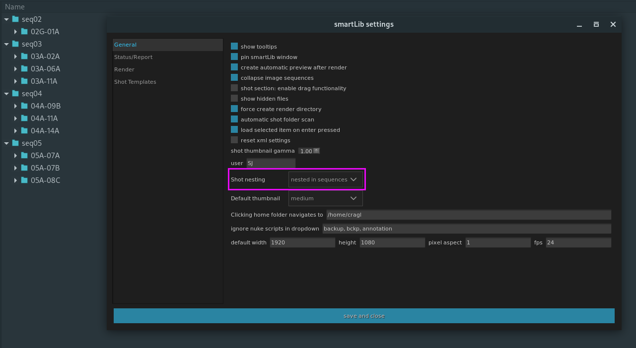This screenshot has width=636, height=348.
Task: Open the Shot nesting dropdown
Action: pyautogui.click(x=325, y=179)
